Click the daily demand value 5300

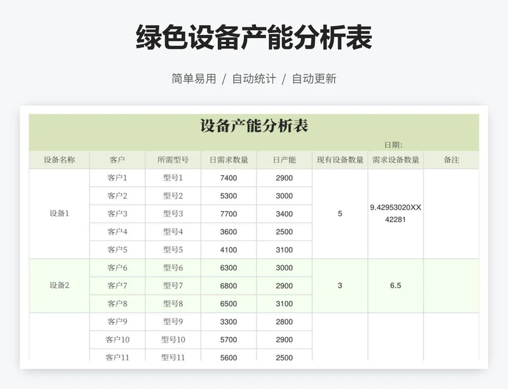point(229,196)
